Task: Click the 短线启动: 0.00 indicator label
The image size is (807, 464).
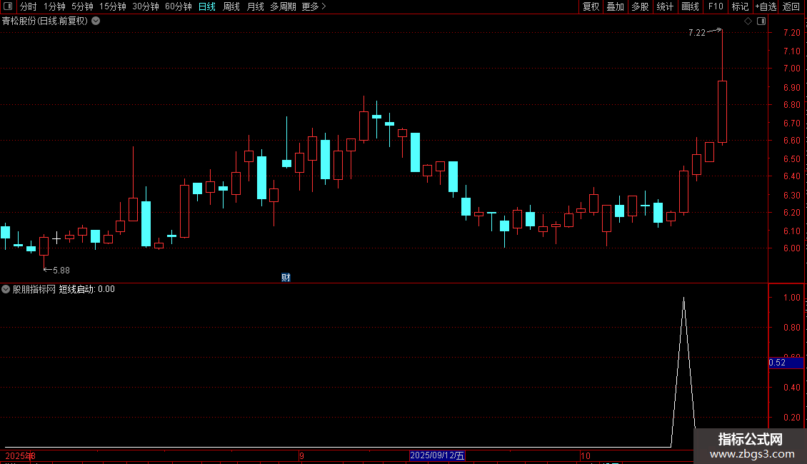Action: 87,289
